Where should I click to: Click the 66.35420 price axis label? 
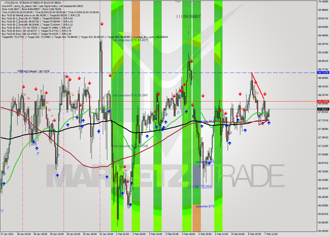pos(323,189)
